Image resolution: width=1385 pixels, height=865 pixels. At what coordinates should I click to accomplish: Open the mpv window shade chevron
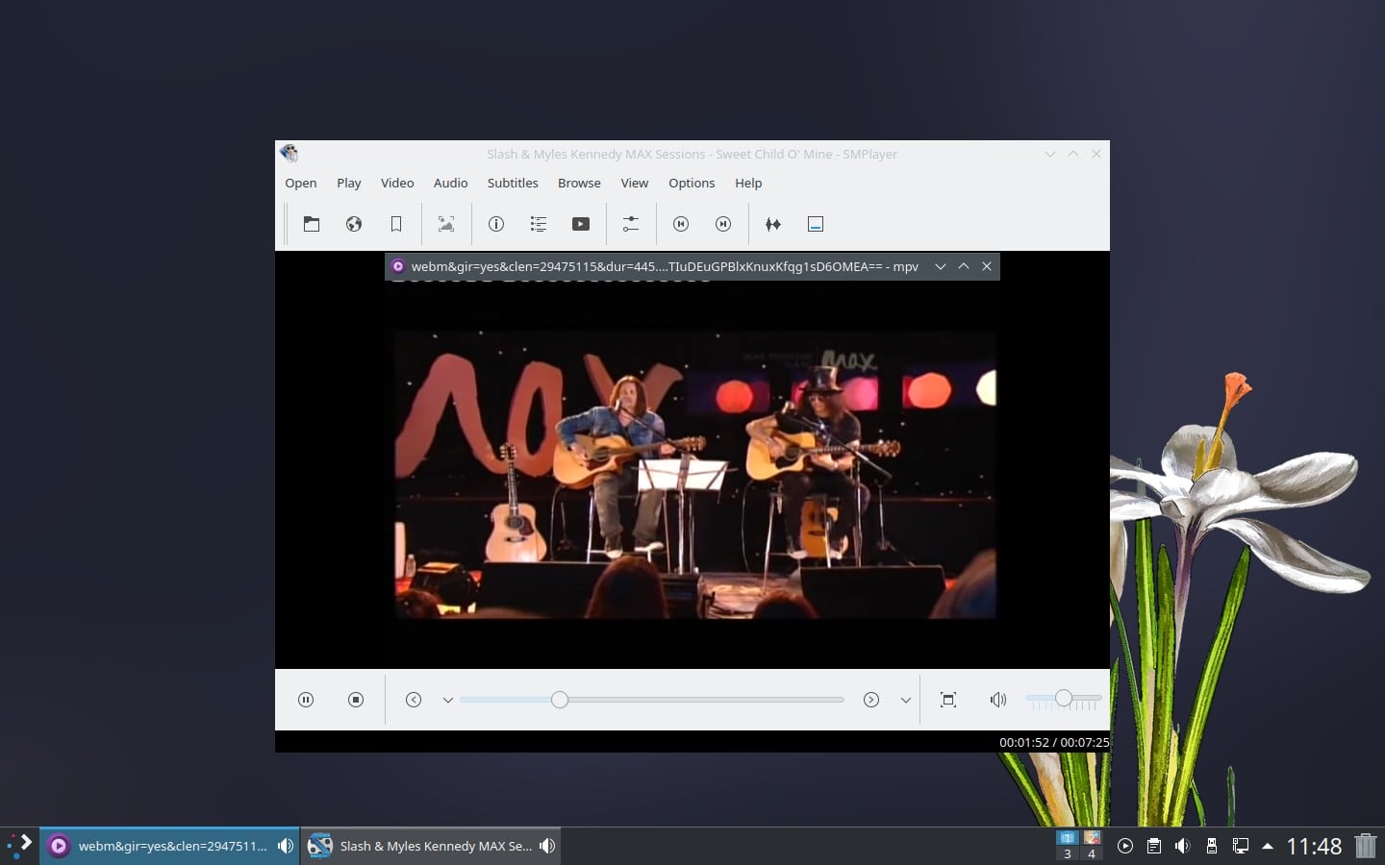click(940, 266)
